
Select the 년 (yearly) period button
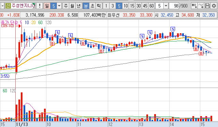coord(79,6)
